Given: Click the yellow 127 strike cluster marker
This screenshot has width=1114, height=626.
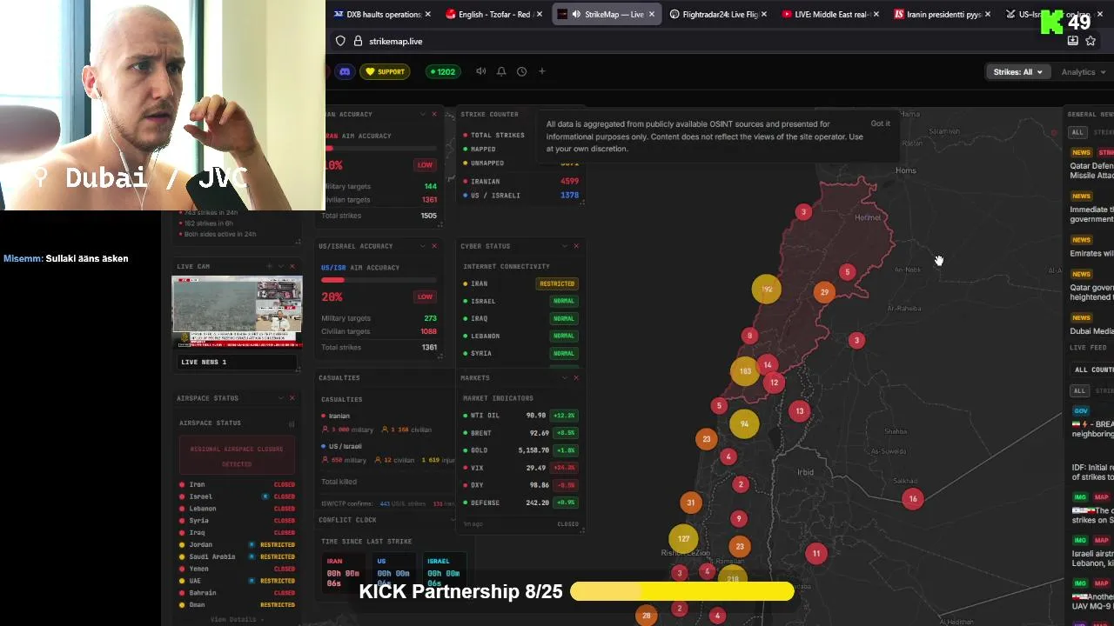Looking at the screenshot, I should (x=683, y=539).
